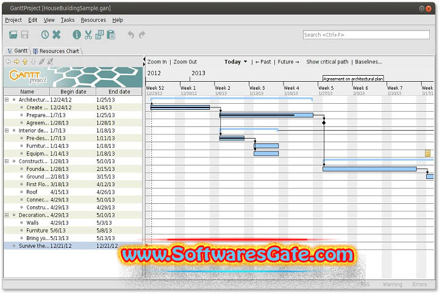Open the Edit menu
The image size is (439, 293).
[32, 20]
